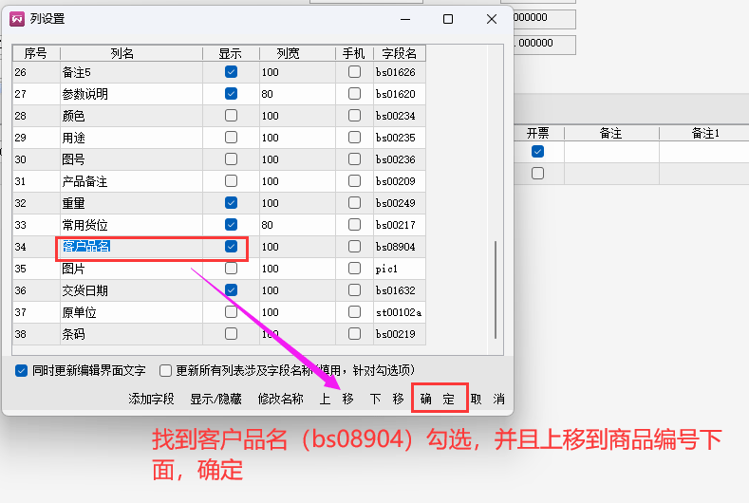The height and width of the screenshot is (503, 749).
Task: Click the 下移 button
Action: pos(386,399)
